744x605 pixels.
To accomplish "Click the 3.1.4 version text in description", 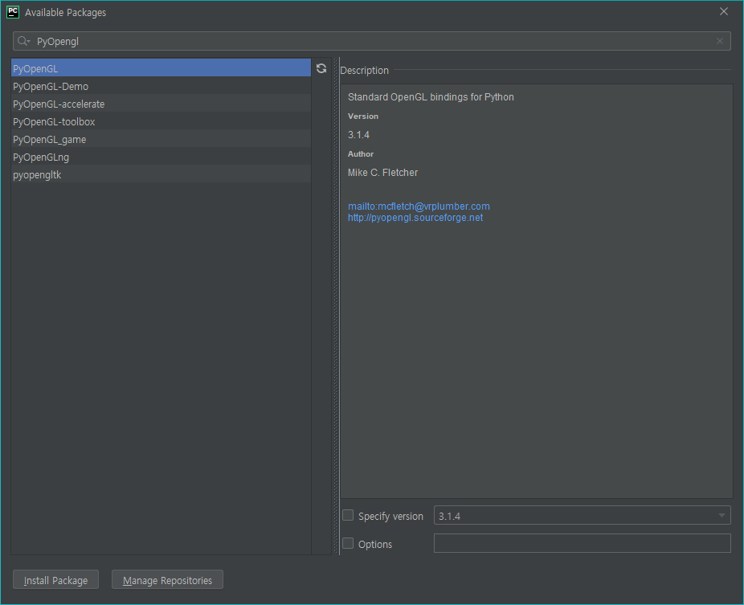I will (358, 135).
